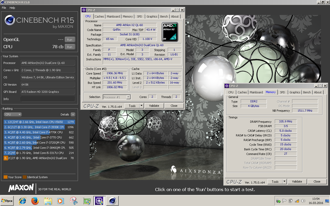Open Internet Explorer from the taskbar

tap(22, 201)
